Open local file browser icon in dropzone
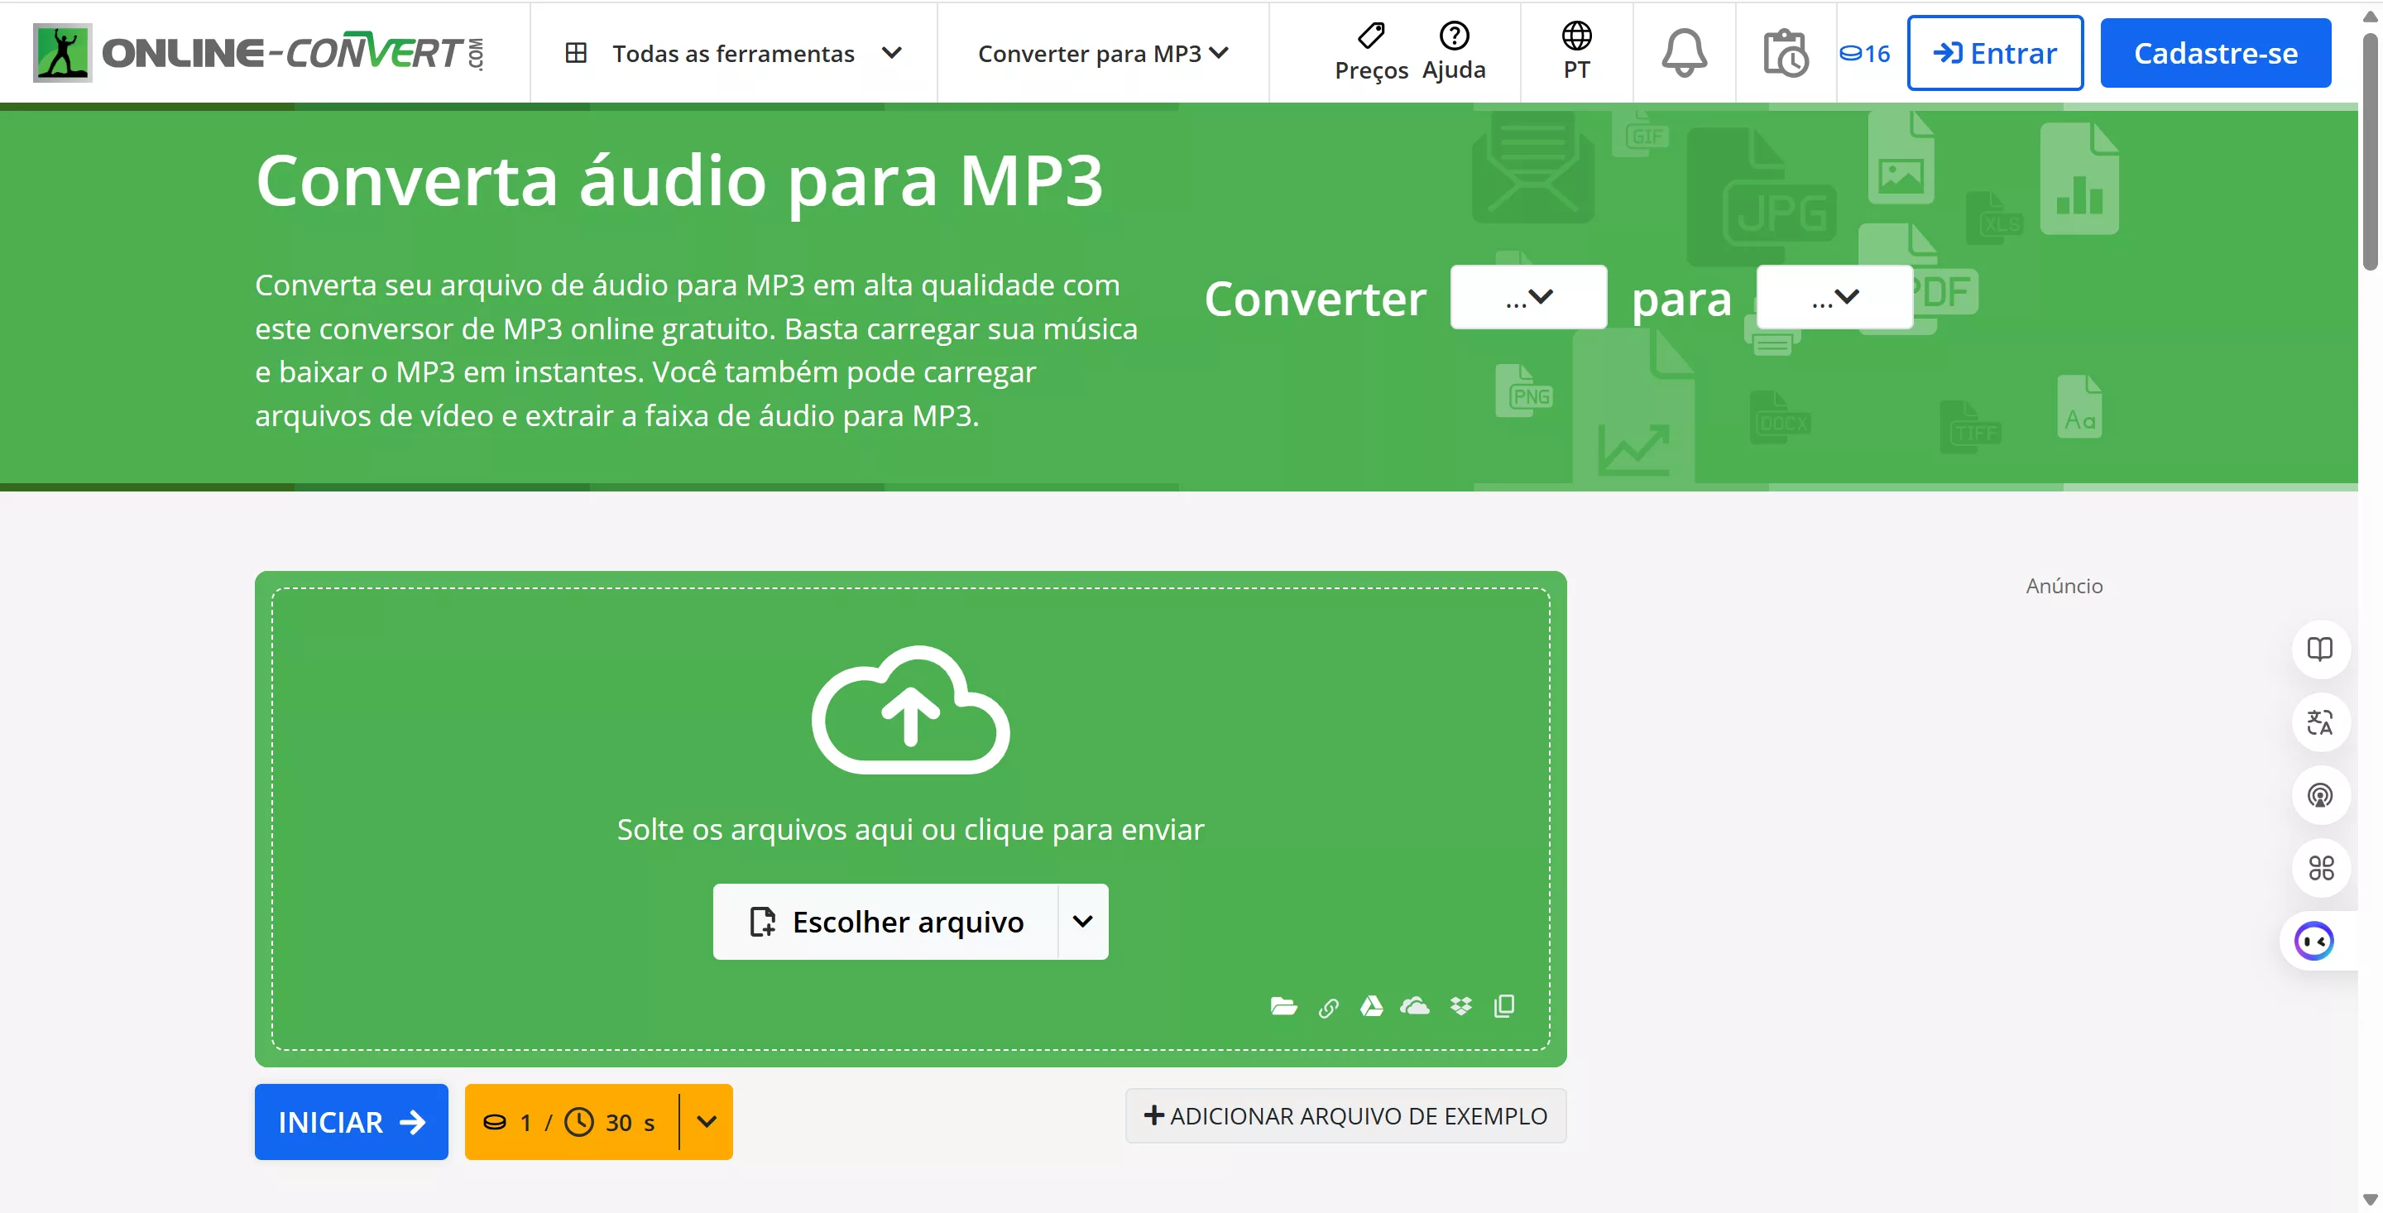This screenshot has height=1213, width=2383. tap(1284, 1007)
